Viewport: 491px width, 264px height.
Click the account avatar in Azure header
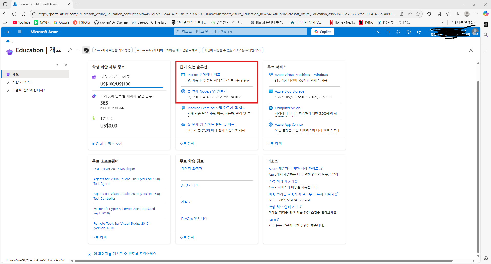tap(475, 32)
